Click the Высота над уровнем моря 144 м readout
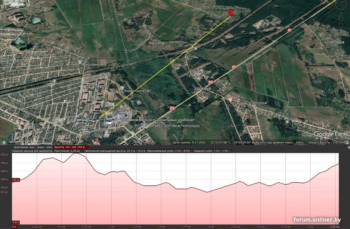 280,142
